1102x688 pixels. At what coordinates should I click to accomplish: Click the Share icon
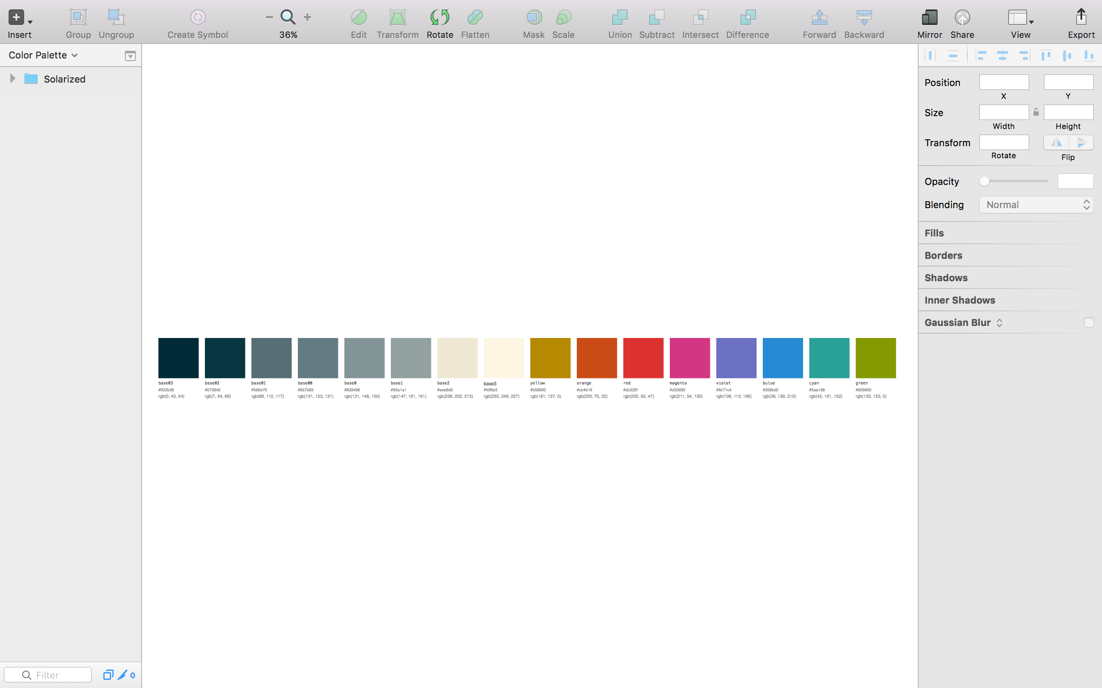tap(962, 18)
